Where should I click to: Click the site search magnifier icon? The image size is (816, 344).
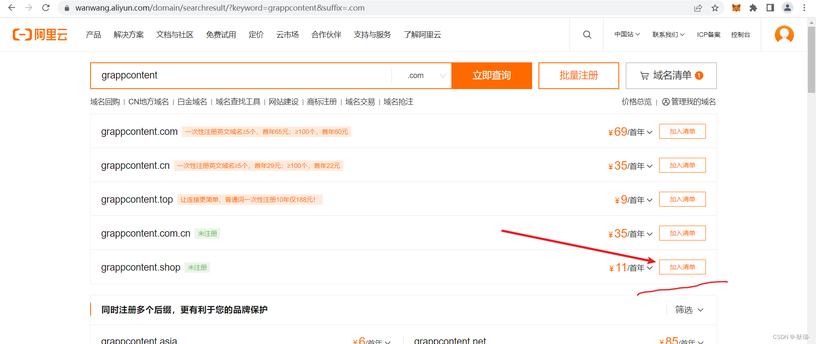(x=587, y=34)
